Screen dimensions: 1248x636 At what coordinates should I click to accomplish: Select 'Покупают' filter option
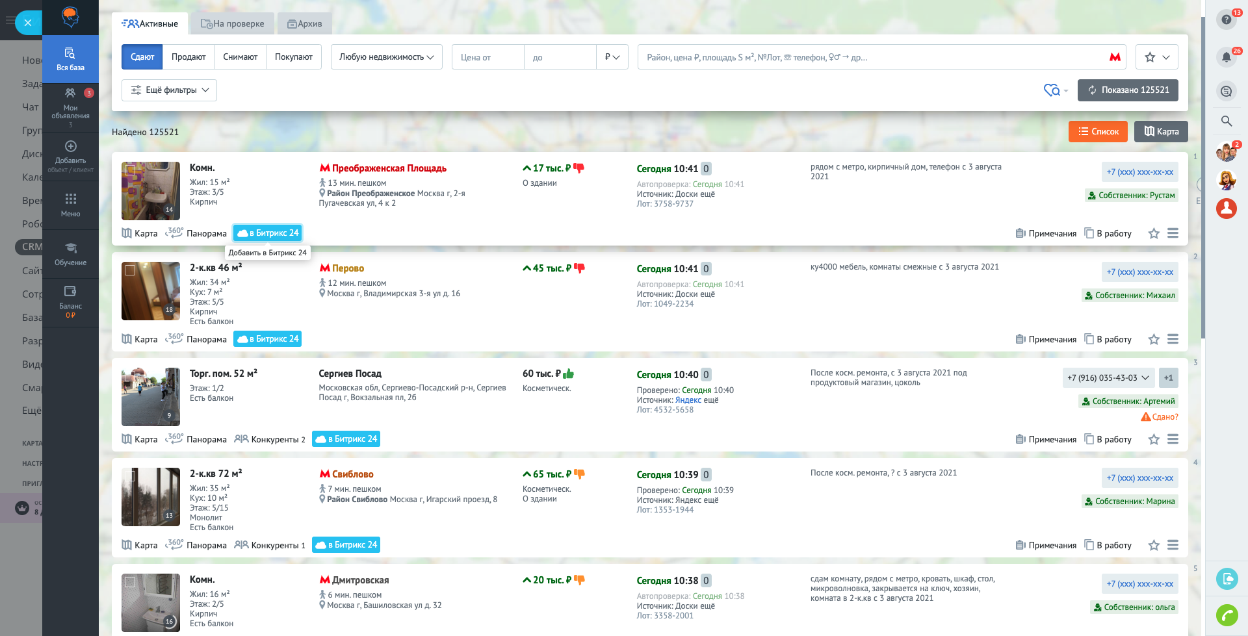point(294,57)
